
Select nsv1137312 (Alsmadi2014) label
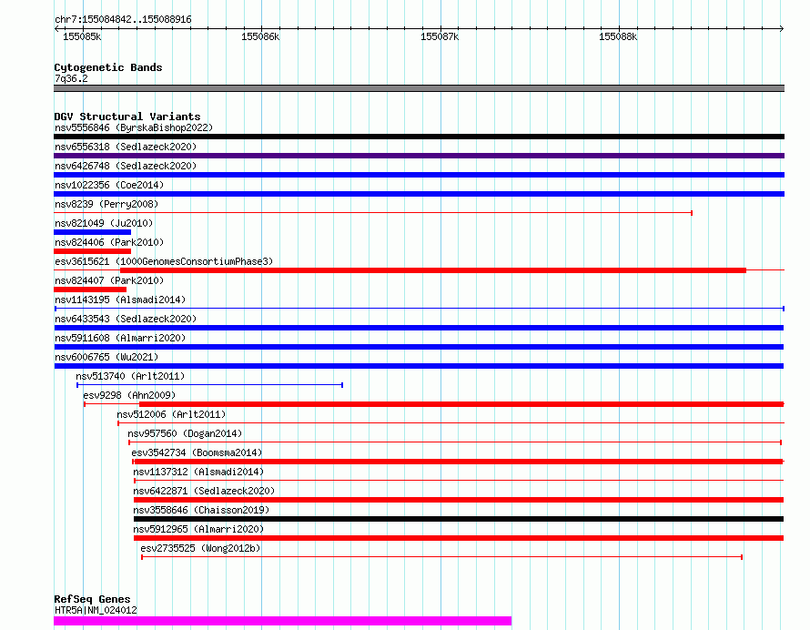198,472
